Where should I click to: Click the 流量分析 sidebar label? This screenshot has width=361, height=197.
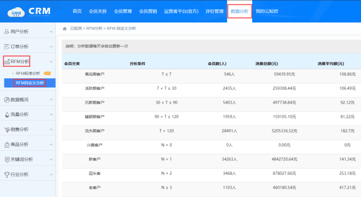(x=19, y=114)
